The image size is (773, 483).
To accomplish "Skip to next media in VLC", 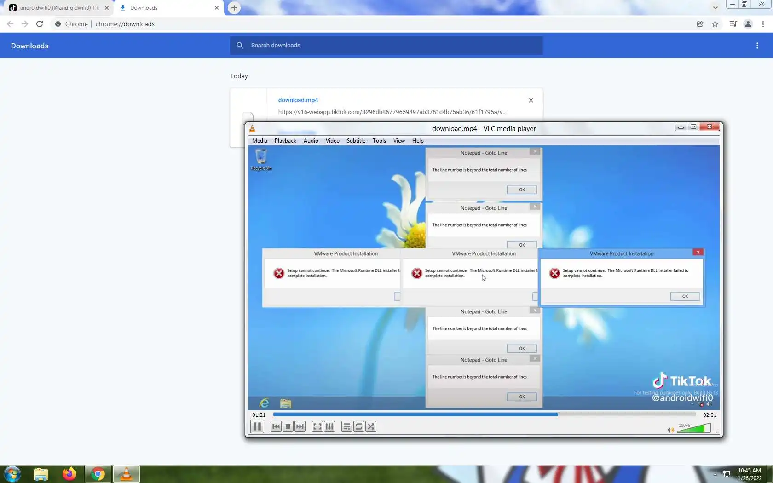I will tap(300, 426).
